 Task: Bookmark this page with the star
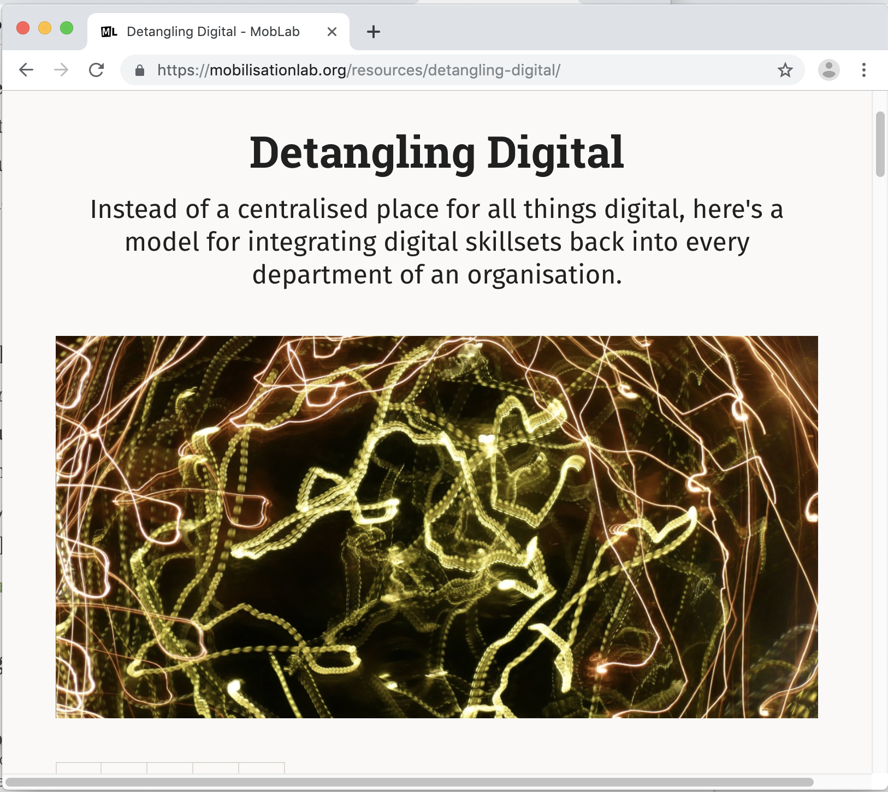tap(785, 70)
